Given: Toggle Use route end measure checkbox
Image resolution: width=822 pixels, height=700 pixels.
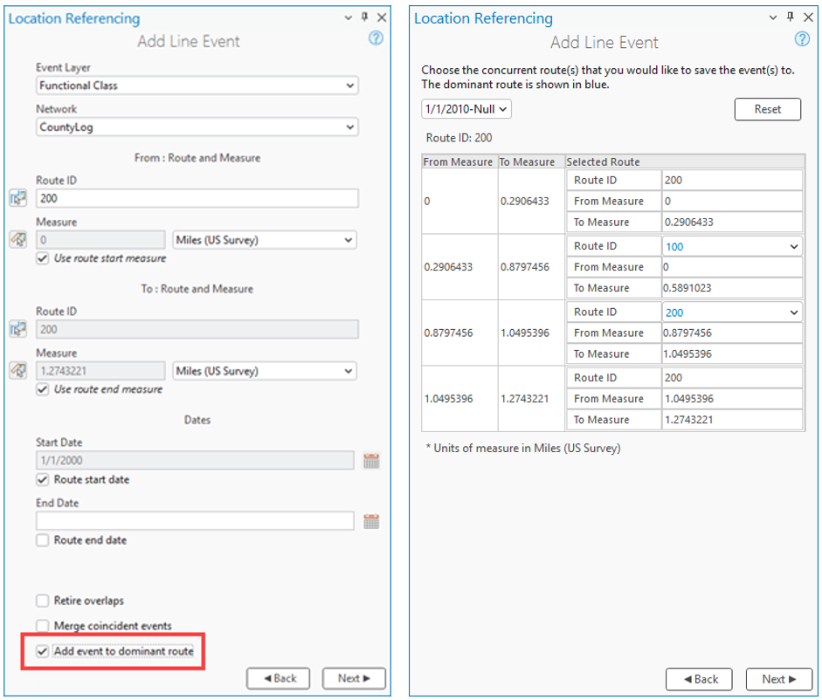Looking at the screenshot, I should [43, 389].
